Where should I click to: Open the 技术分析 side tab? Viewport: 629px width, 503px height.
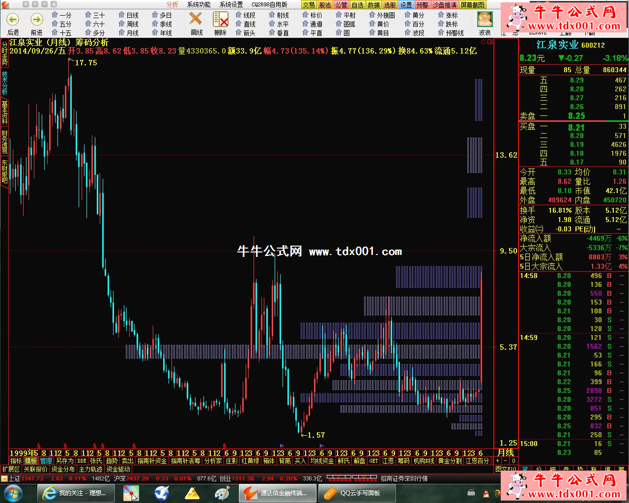point(4,83)
